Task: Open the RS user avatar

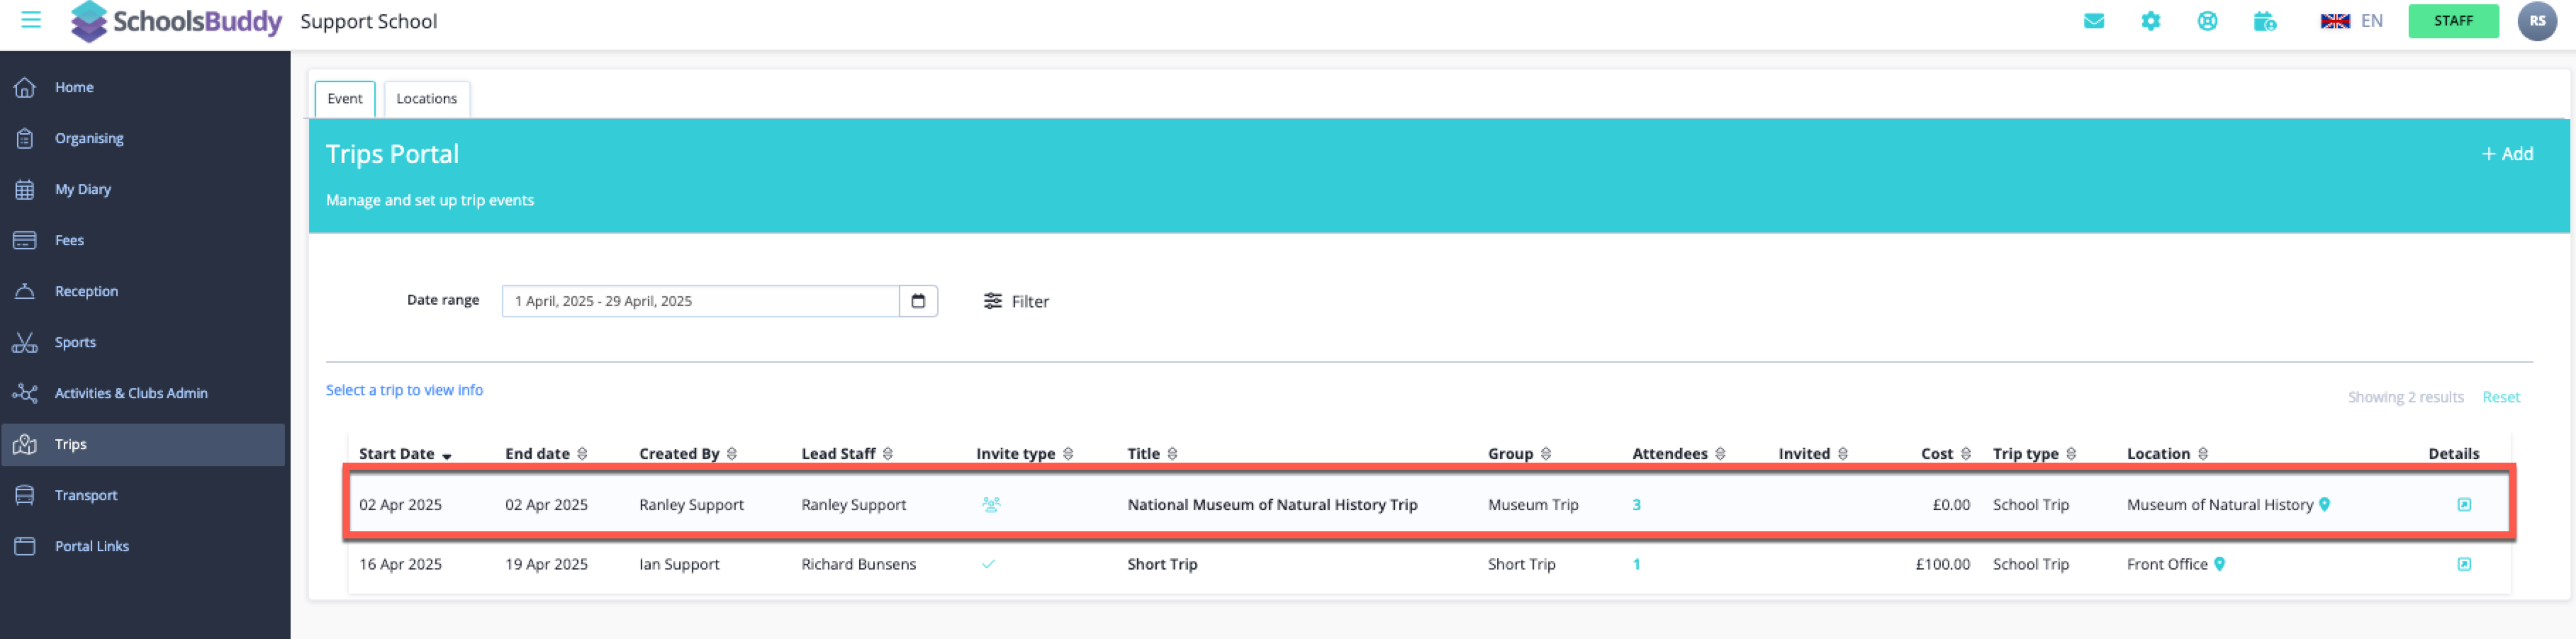Action: [x=2537, y=21]
